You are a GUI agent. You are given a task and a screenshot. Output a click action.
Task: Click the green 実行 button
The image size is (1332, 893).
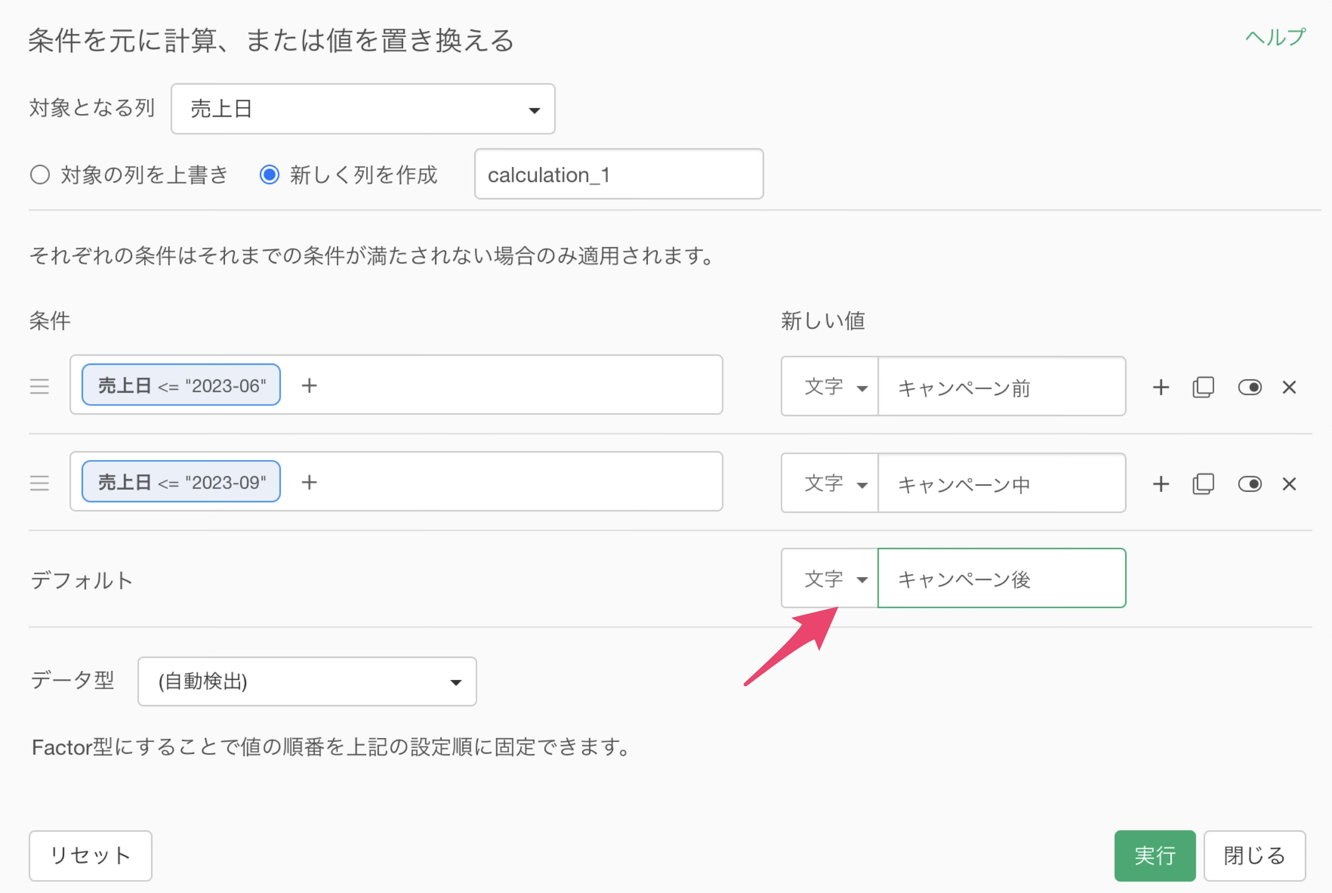tap(1155, 855)
